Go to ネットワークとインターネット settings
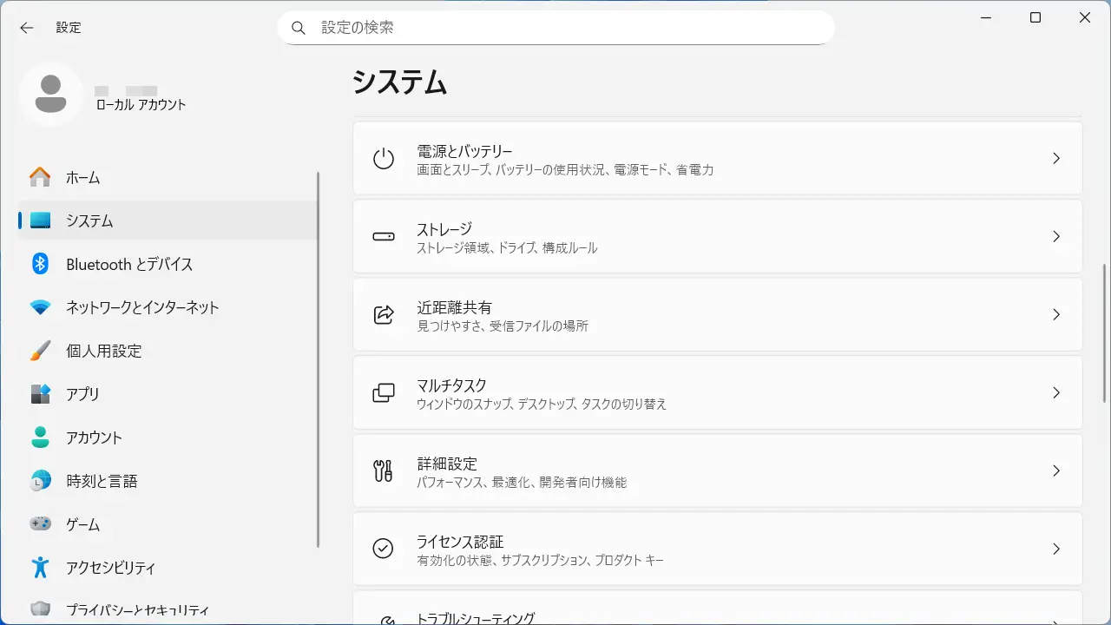Viewport: 1111px width, 625px height. pyautogui.click(x=142, y=308)
